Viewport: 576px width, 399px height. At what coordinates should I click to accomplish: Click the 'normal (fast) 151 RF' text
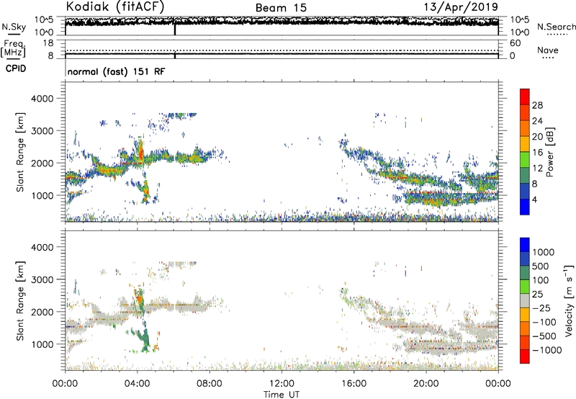[117, 71]
